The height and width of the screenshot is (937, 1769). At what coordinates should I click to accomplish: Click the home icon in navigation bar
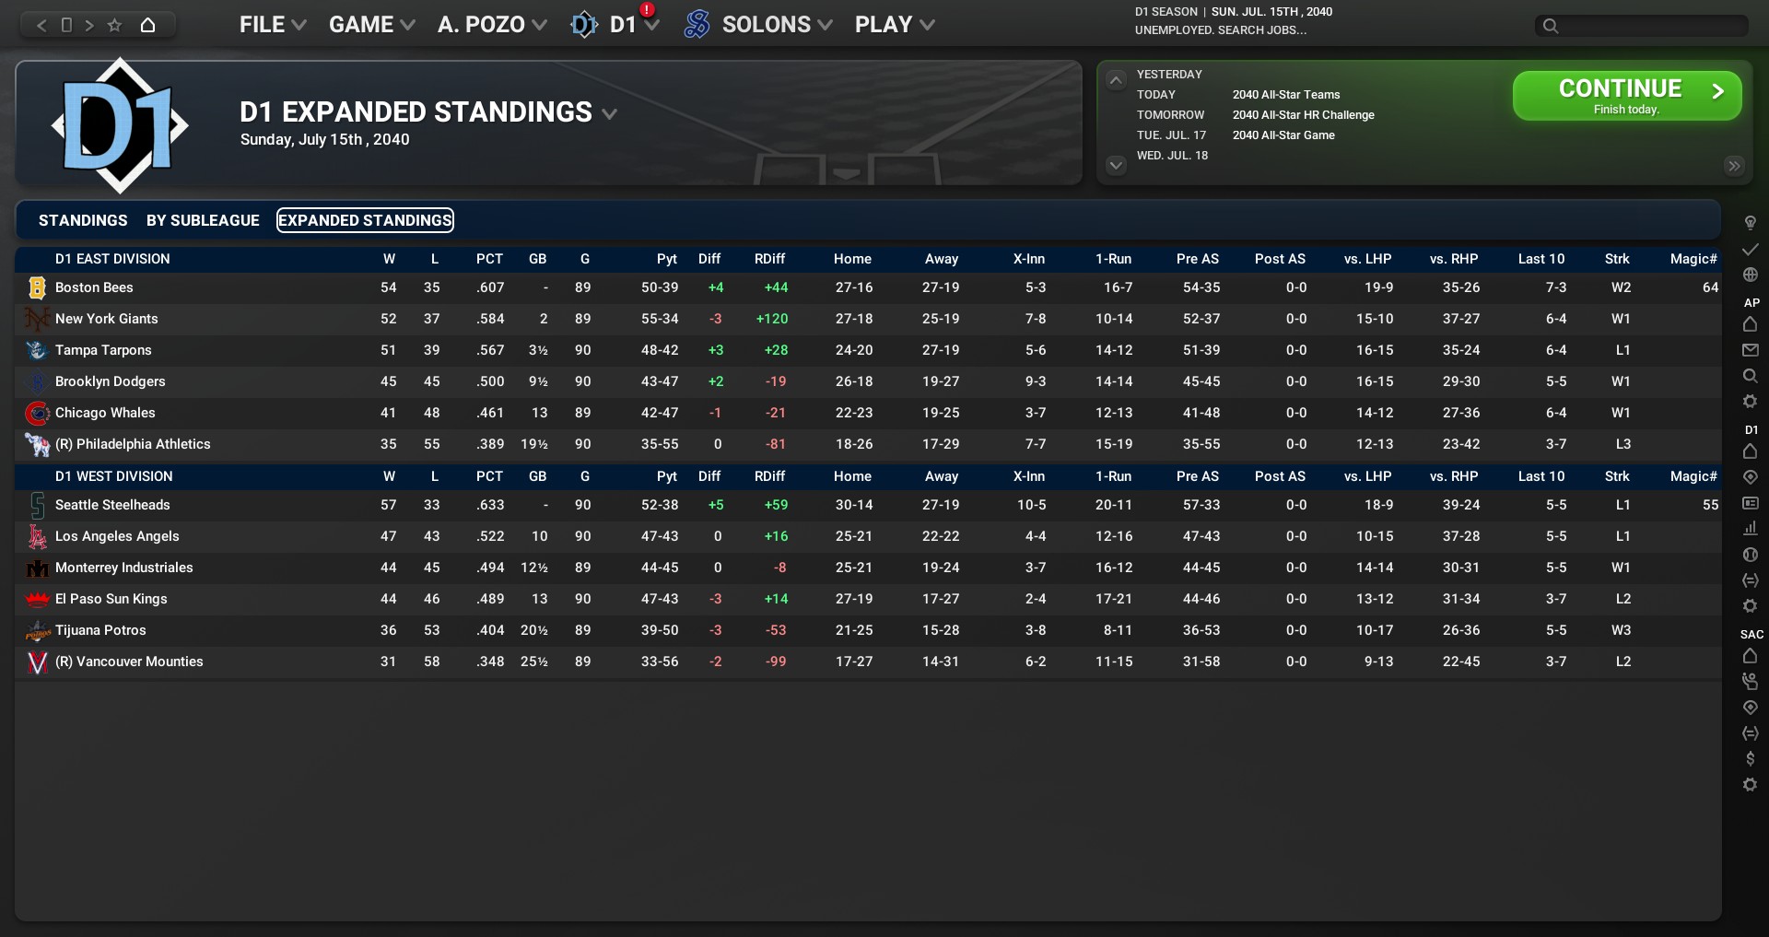[x=147, y=25]
